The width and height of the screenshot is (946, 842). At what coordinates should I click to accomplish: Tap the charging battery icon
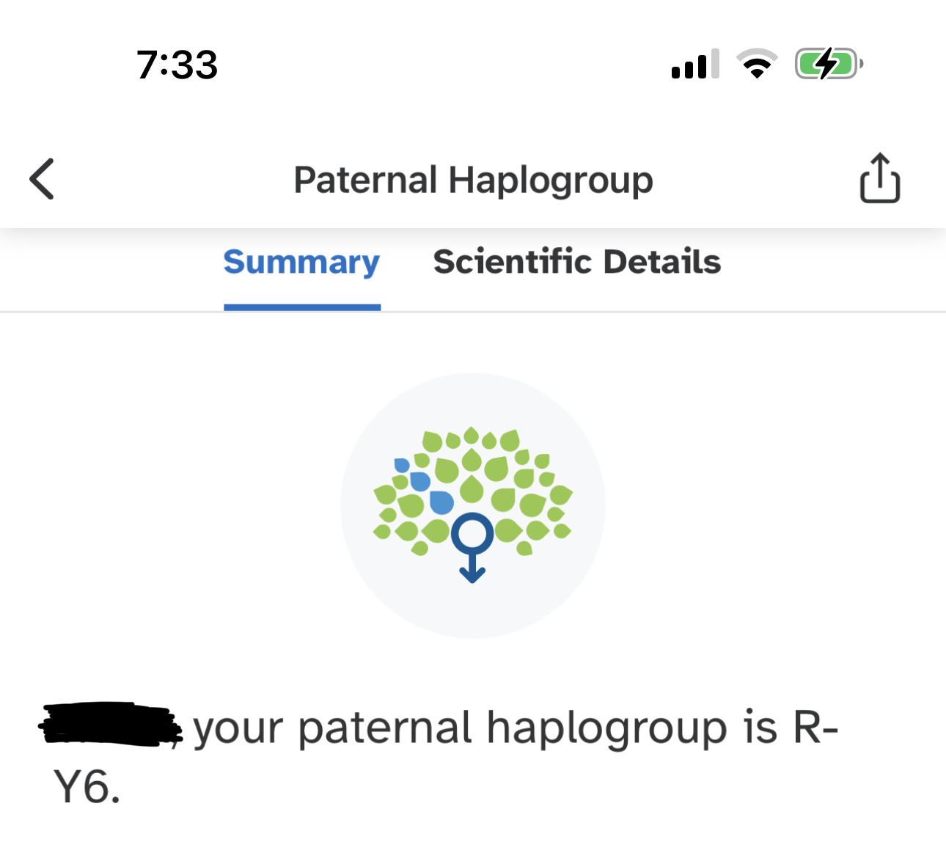(x=829, y=64)
